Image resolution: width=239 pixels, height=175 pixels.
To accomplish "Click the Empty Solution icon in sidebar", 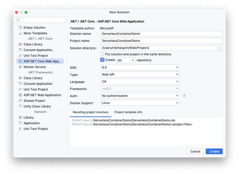I will click(x=20, y=28).
